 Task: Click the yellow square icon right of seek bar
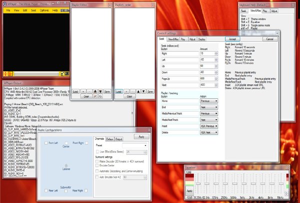tap(62, 74)
